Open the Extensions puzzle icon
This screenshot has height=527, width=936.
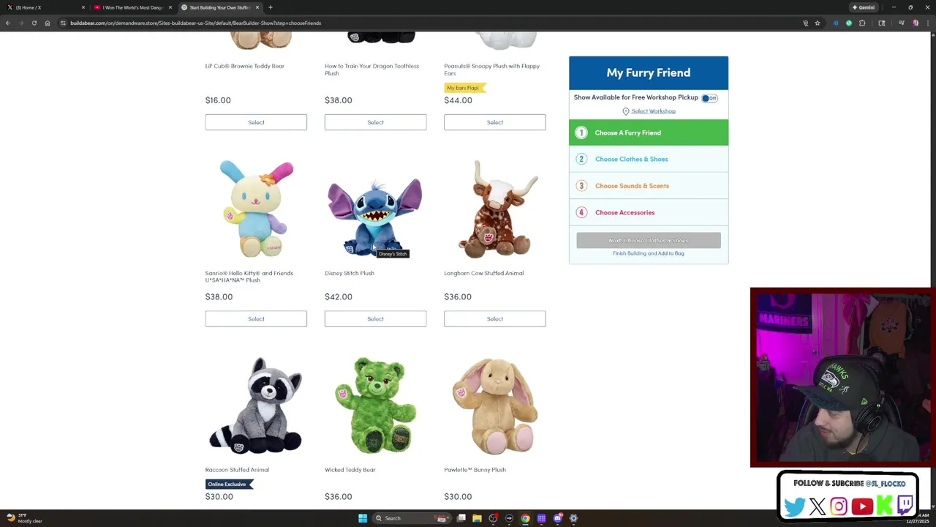pyautogui.click(x=862, y=23)
